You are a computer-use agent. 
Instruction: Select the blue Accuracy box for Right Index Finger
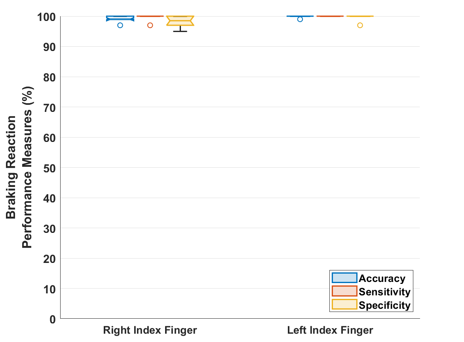120,18
